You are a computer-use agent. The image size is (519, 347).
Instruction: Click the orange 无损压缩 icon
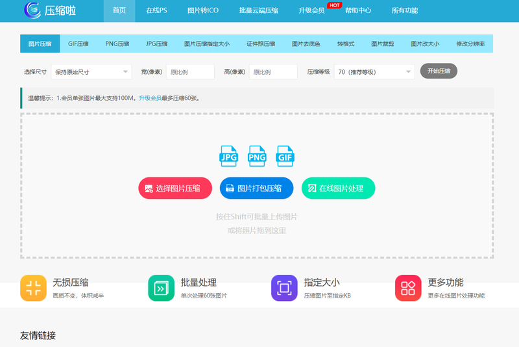click(x=34, y=288)
